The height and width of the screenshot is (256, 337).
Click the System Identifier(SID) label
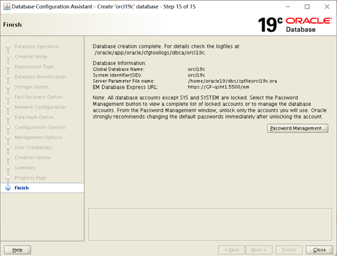[117, 75]
